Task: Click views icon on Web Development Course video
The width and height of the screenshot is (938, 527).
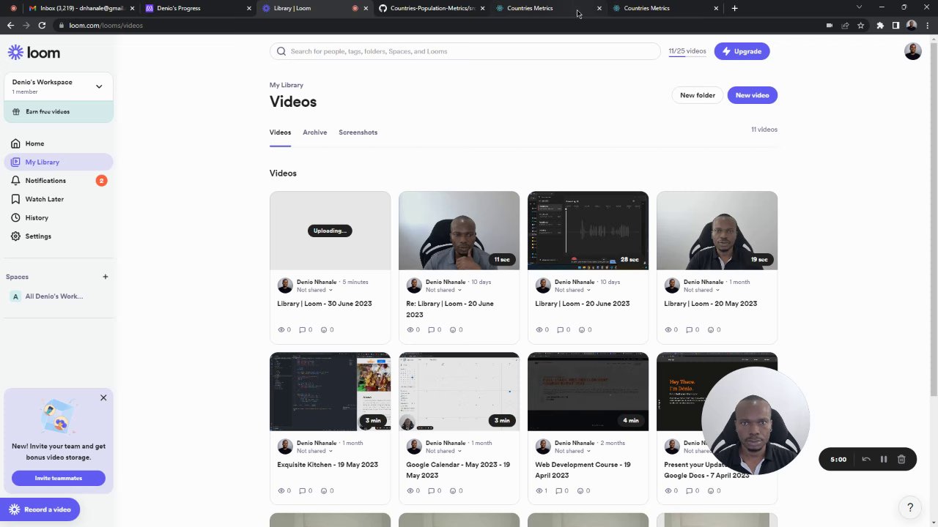Action: click(x=541, y=490)
